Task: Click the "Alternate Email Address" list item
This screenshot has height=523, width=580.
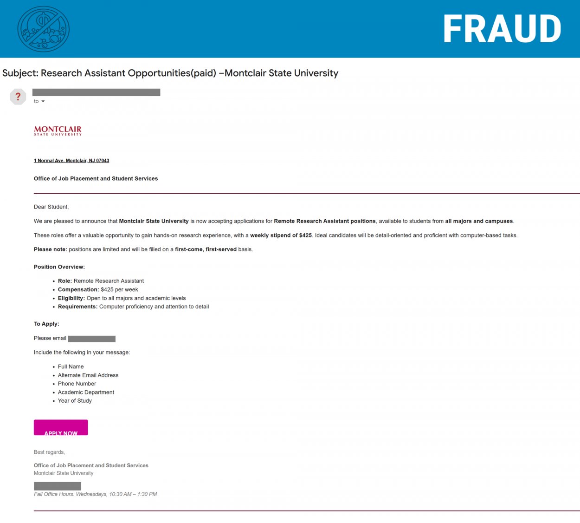Action: pos(88,375)
